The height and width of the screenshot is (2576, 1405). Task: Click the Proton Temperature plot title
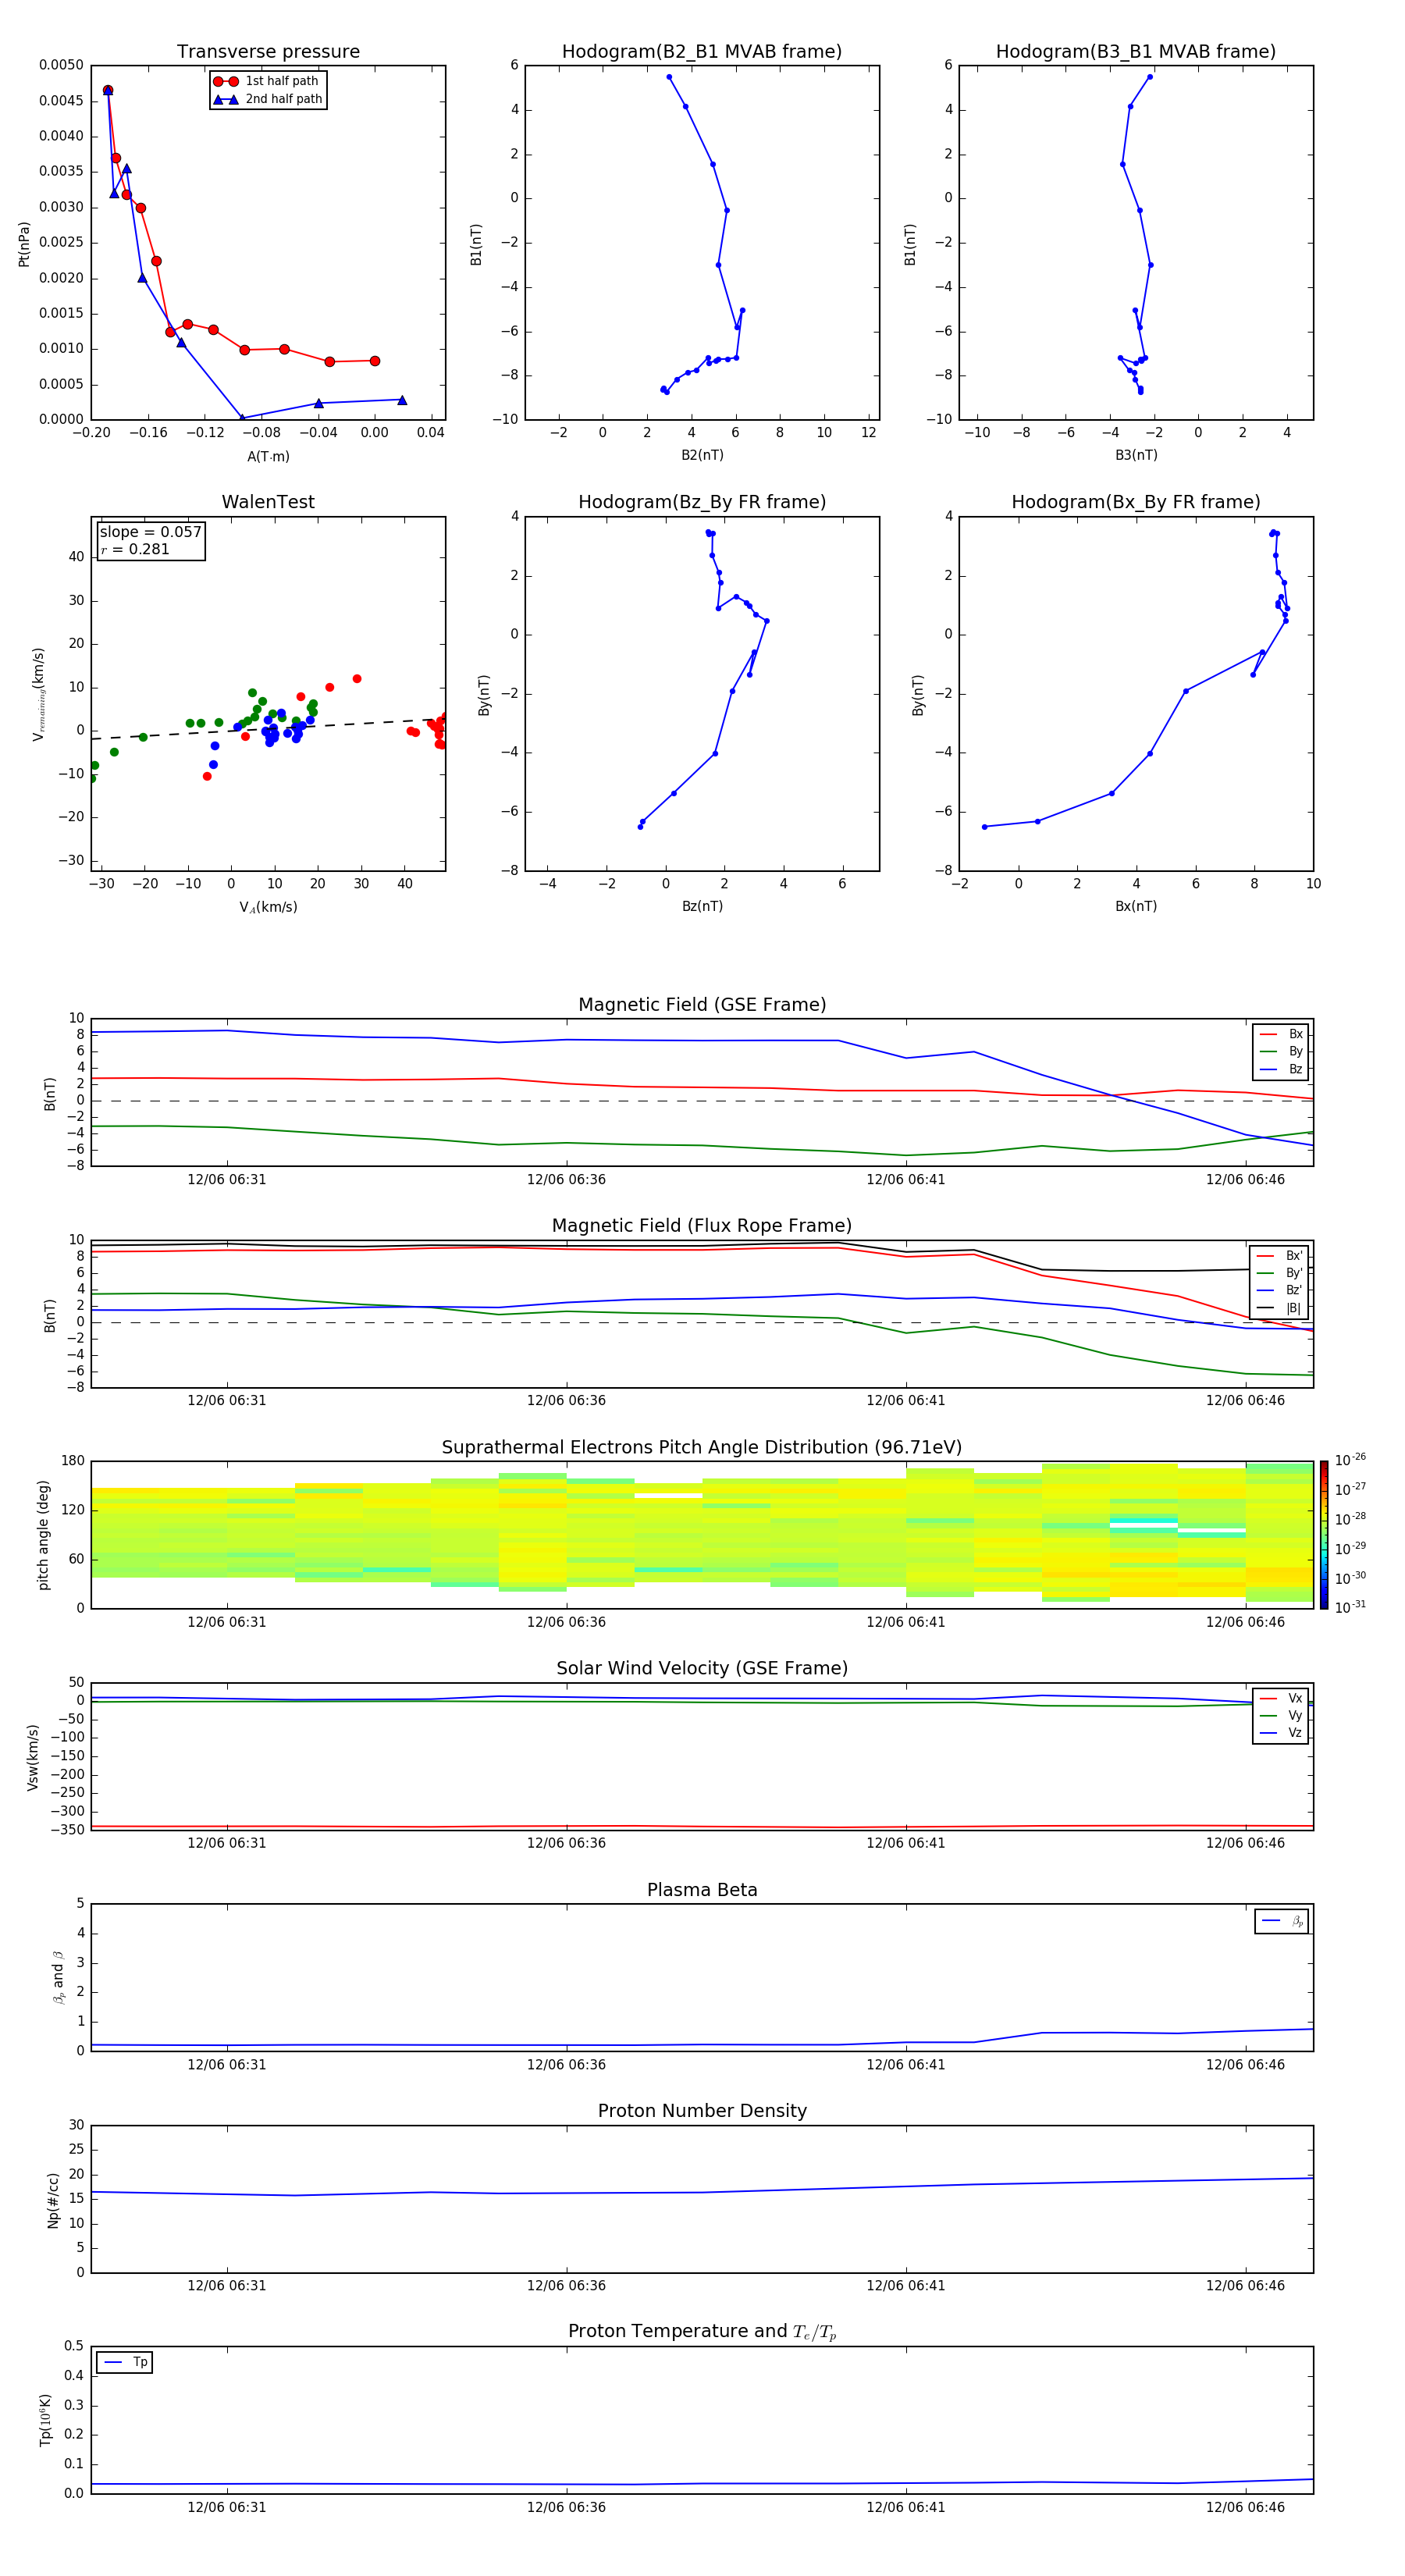[x=702, y=2331]
